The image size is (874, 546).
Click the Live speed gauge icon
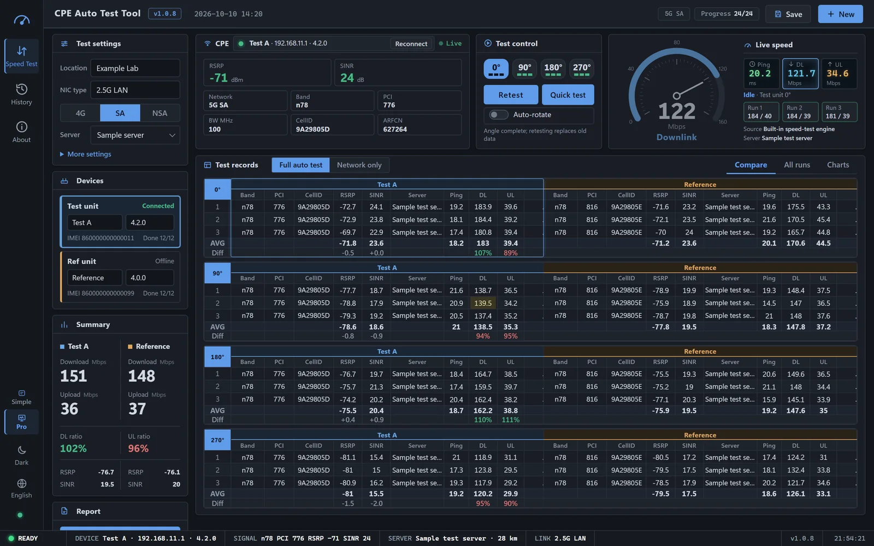[x=748, y=45]
